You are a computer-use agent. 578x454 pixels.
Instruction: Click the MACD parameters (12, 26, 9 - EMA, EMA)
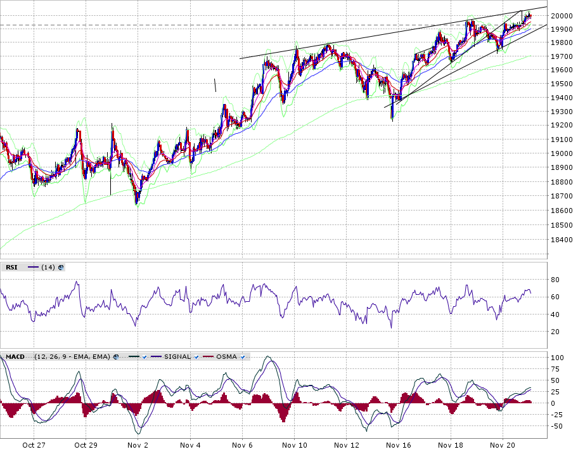72,357
